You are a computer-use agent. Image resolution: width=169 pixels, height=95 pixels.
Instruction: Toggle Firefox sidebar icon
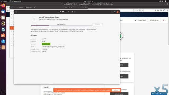tap(161, 10)
